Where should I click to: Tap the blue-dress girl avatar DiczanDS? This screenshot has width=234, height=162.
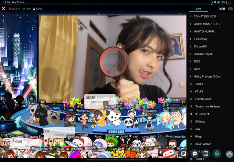click(149, 121)
